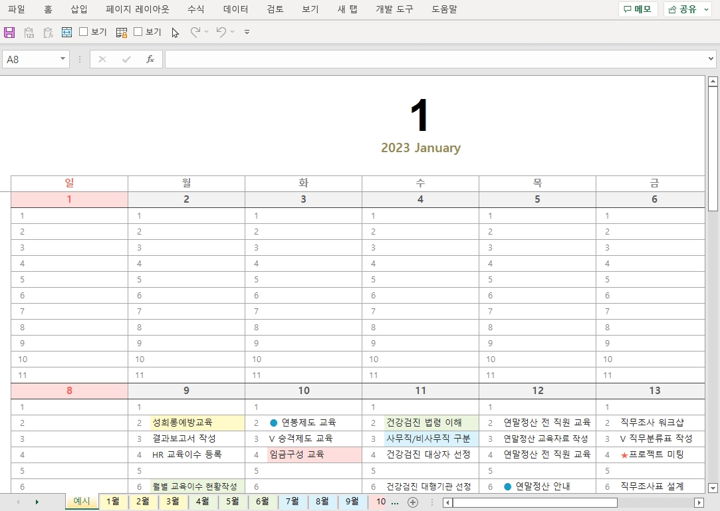Click inside the formula bar input

(x=435, y=59)
